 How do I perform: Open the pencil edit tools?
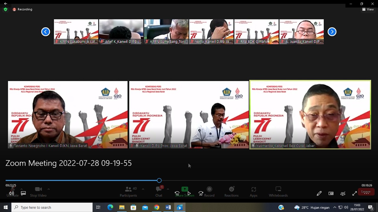click(x=319, y=193)
